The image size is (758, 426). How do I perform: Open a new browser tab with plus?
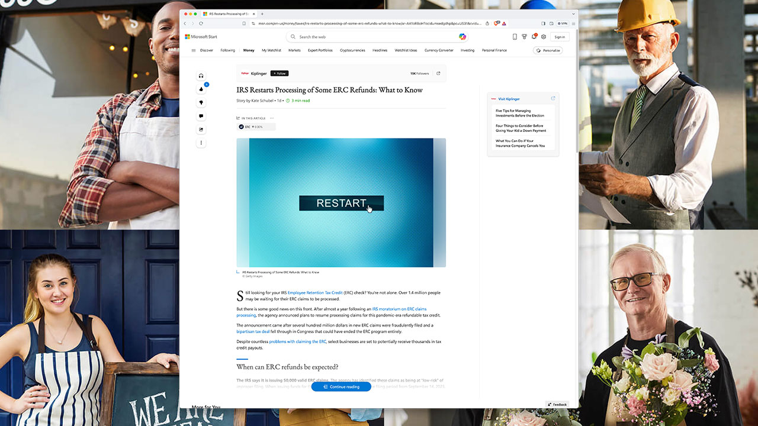(262, 14)
